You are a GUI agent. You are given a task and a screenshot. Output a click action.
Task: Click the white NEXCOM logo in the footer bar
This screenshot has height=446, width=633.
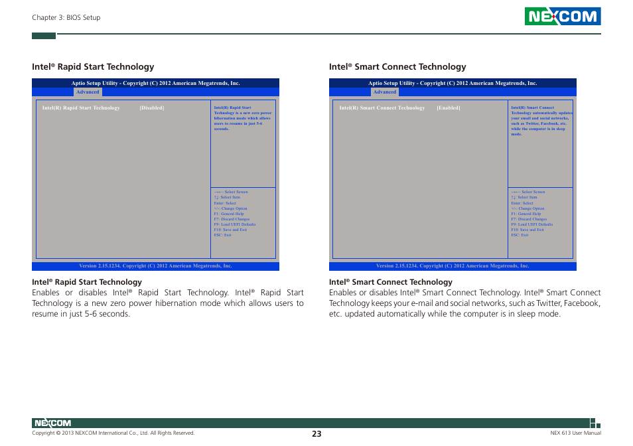pyautogui.click(x=52, y=423)
